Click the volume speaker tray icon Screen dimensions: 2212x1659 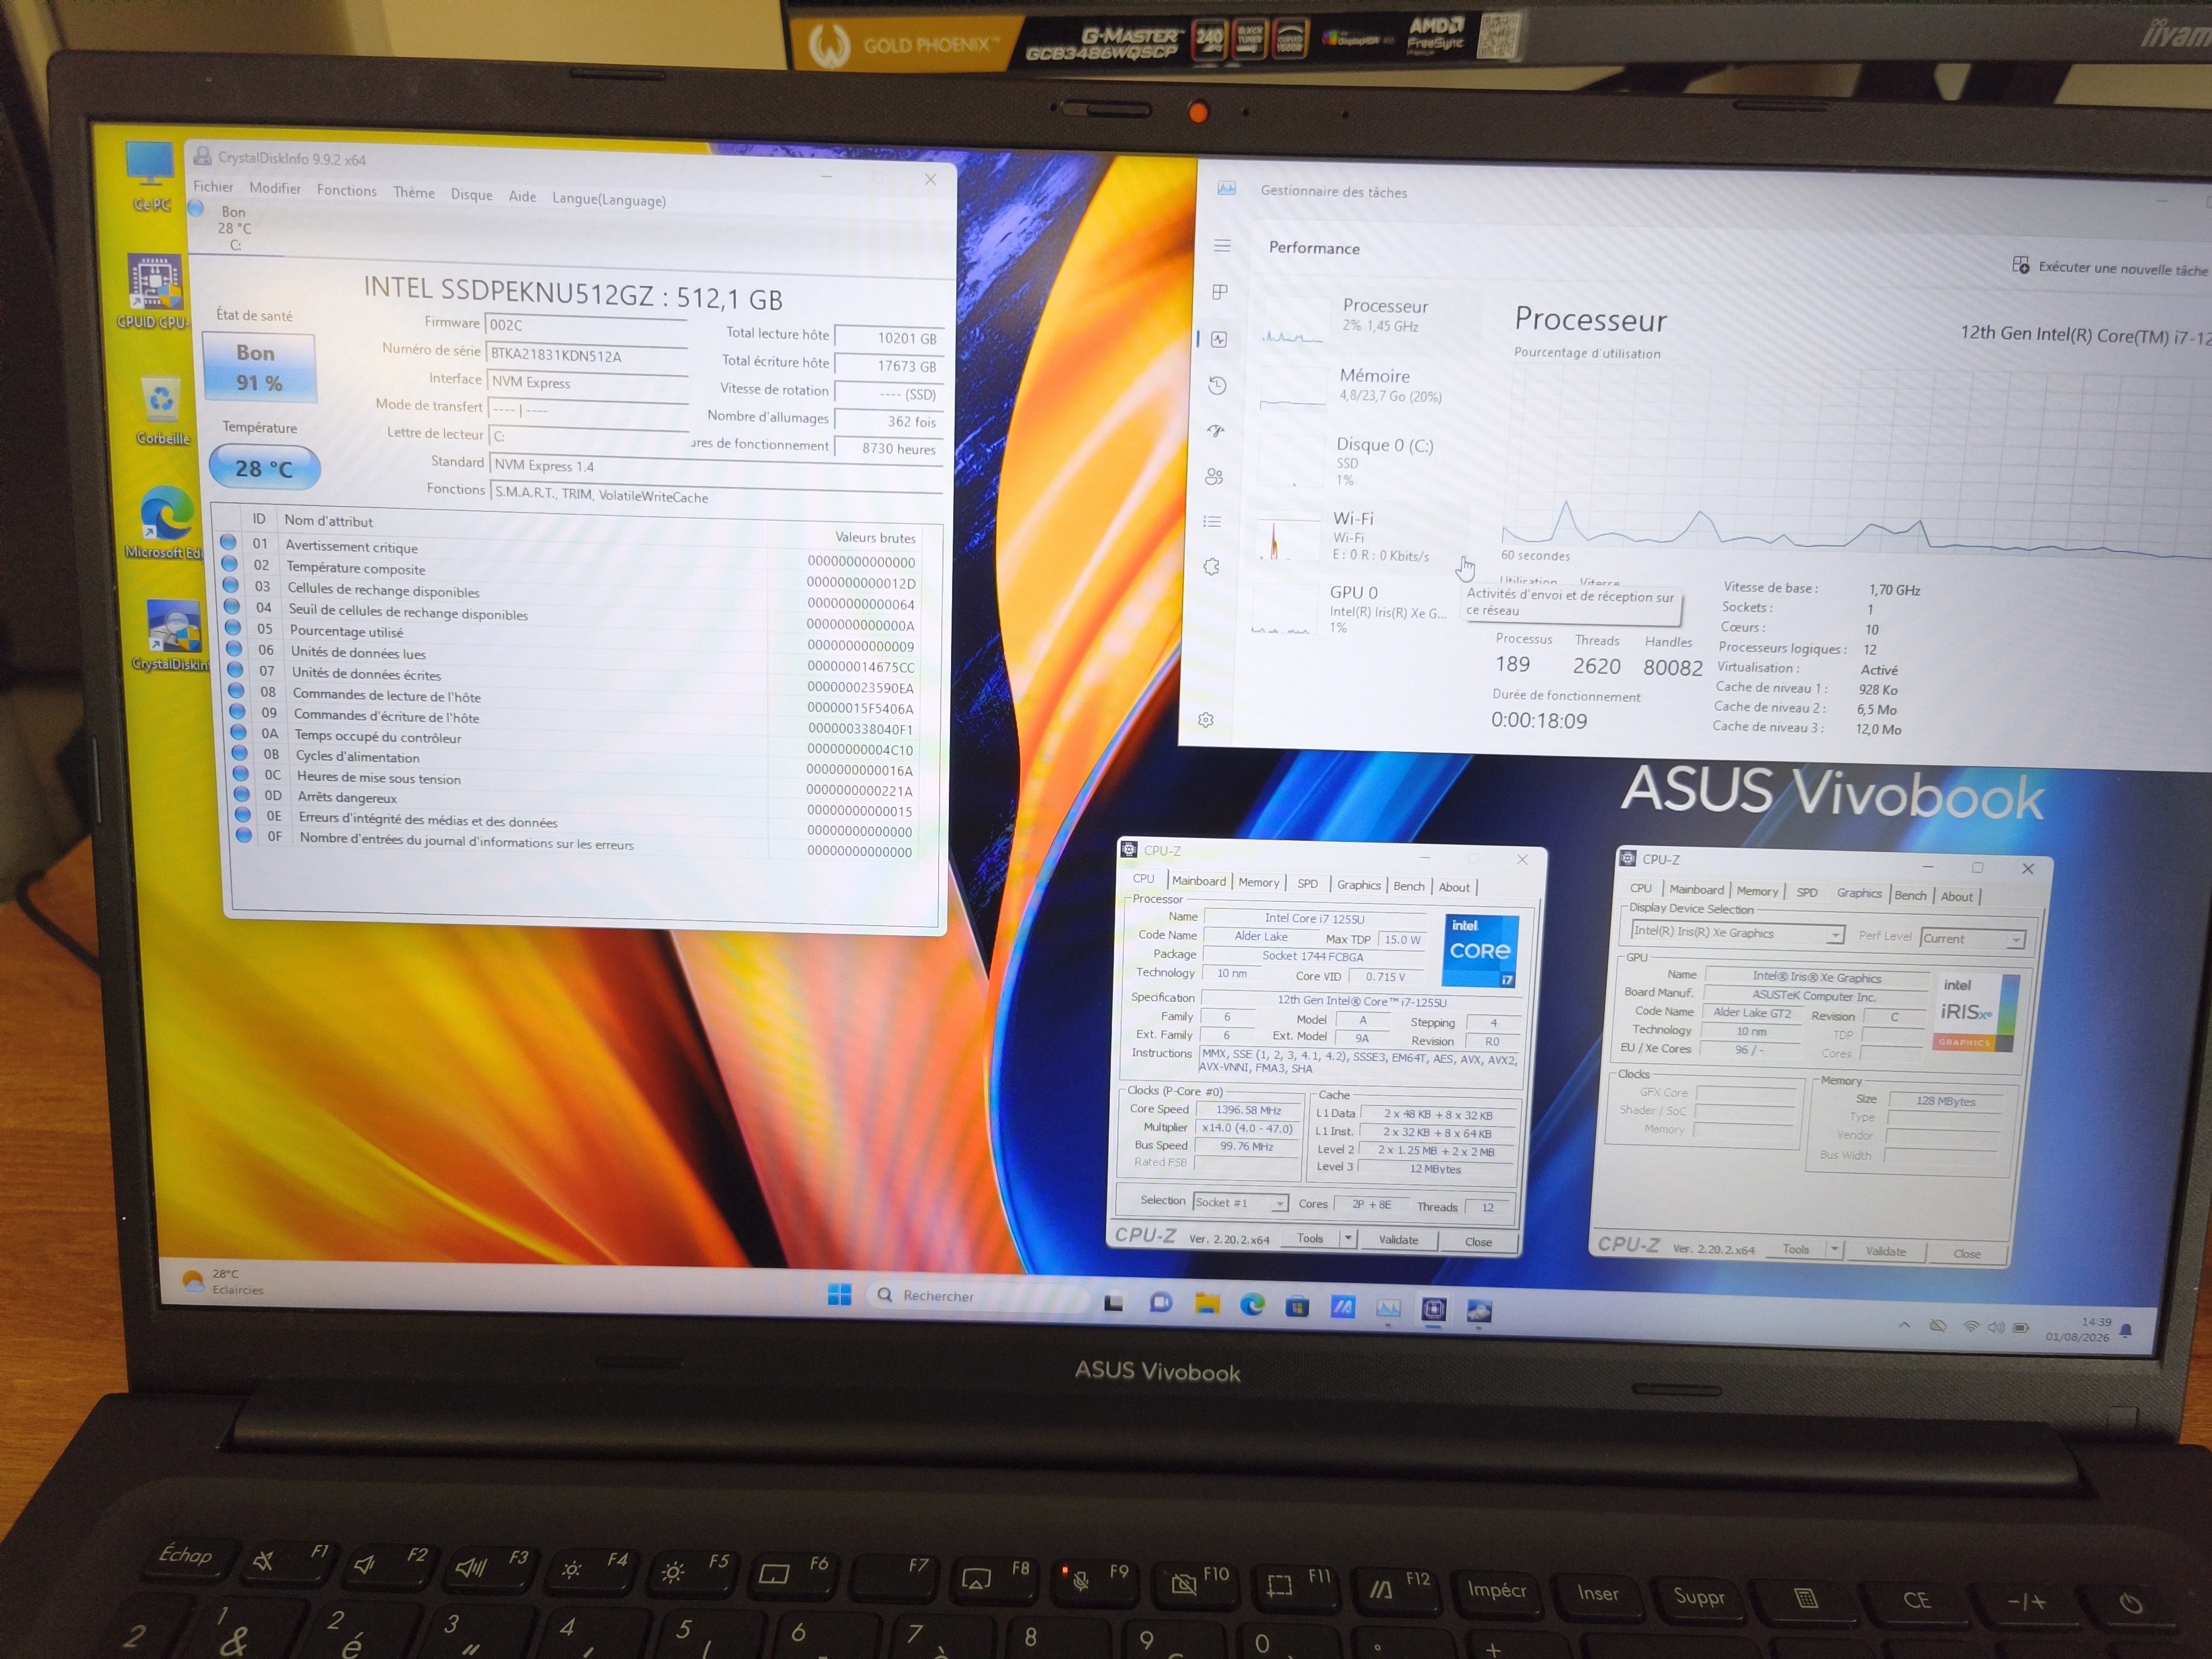click(x=1995, y=1327)
